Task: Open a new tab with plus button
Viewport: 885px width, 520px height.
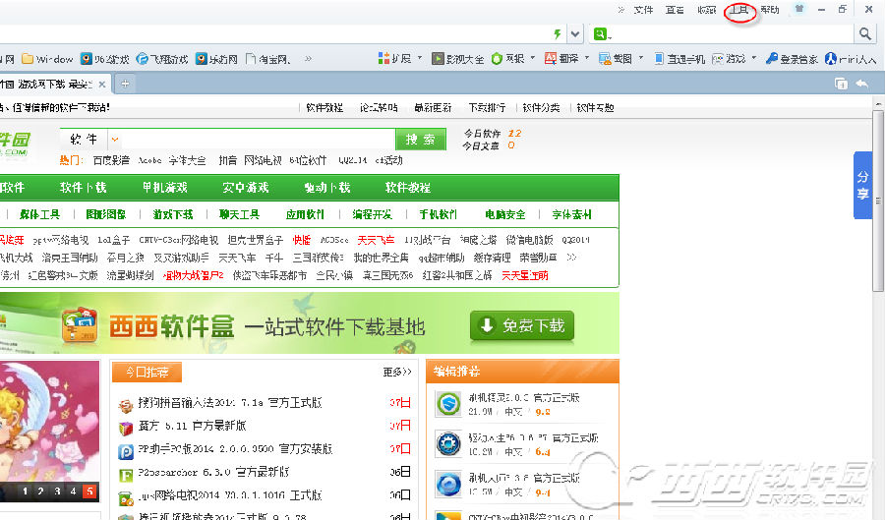Action: [125, 84]
